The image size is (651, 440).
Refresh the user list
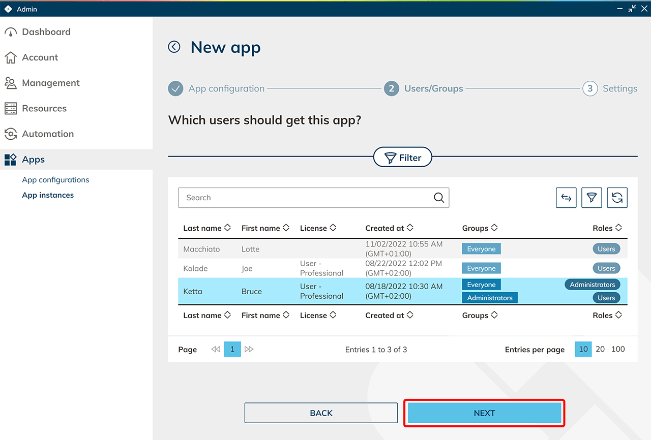[x=617, y=198]
